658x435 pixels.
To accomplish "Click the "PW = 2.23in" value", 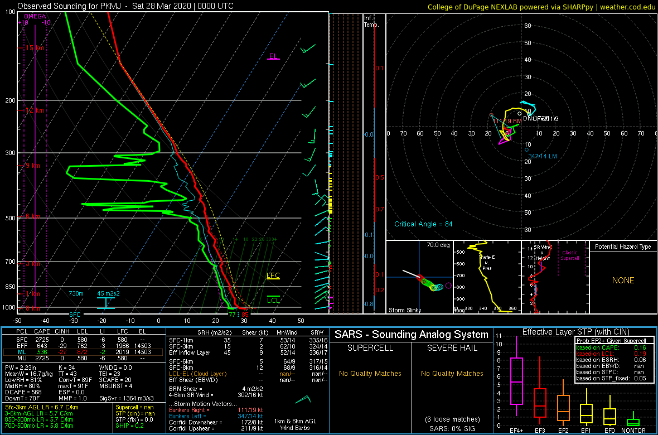I will coord(20,367).
